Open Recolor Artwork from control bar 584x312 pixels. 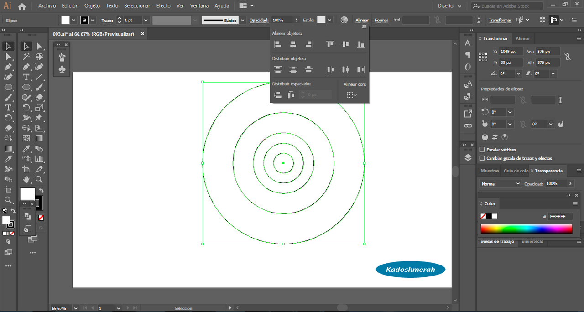(344, 20)
